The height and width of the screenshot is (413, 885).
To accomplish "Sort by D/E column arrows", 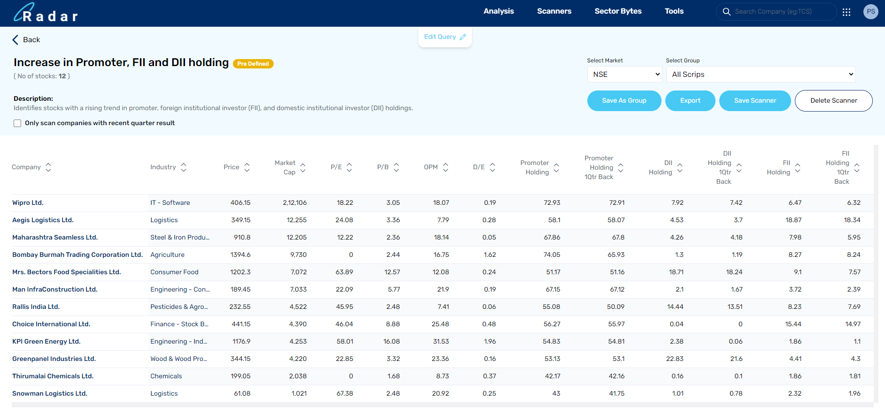I will click(493, 167).
